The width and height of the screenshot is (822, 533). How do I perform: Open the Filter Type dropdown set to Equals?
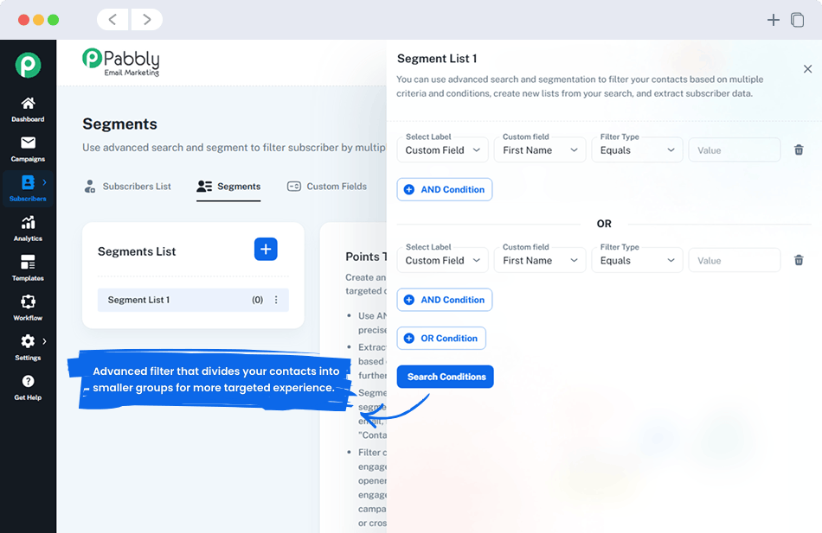click(x=637, y=149)
